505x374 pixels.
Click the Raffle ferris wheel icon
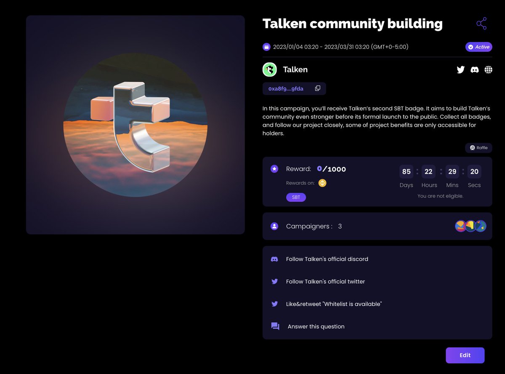tap(472, 147)
